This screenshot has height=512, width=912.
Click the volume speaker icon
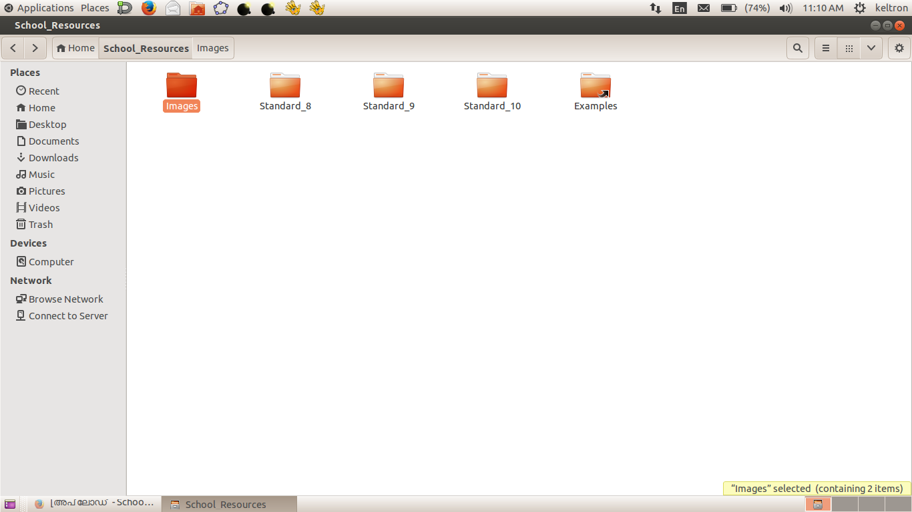(x=786, y=8)
